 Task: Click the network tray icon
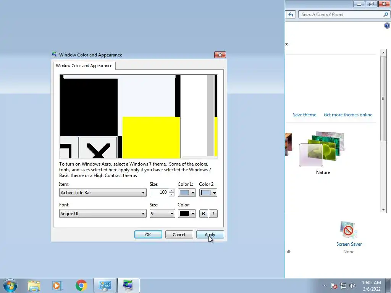click(343, 286)
